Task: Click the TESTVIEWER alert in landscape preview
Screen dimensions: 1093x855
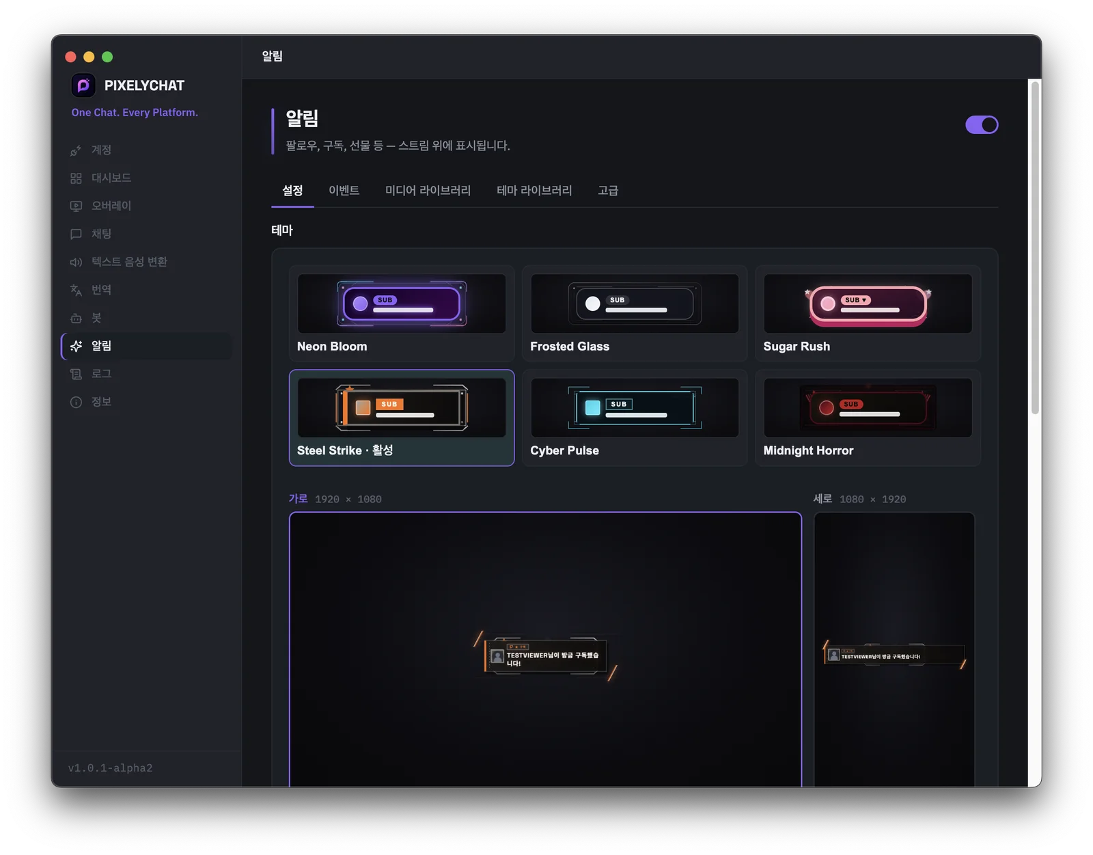Action: pos(546,657)
